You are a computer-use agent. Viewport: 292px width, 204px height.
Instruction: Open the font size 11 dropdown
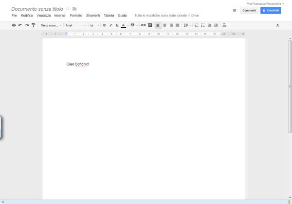pyautogui.click(x=94, y=25)
